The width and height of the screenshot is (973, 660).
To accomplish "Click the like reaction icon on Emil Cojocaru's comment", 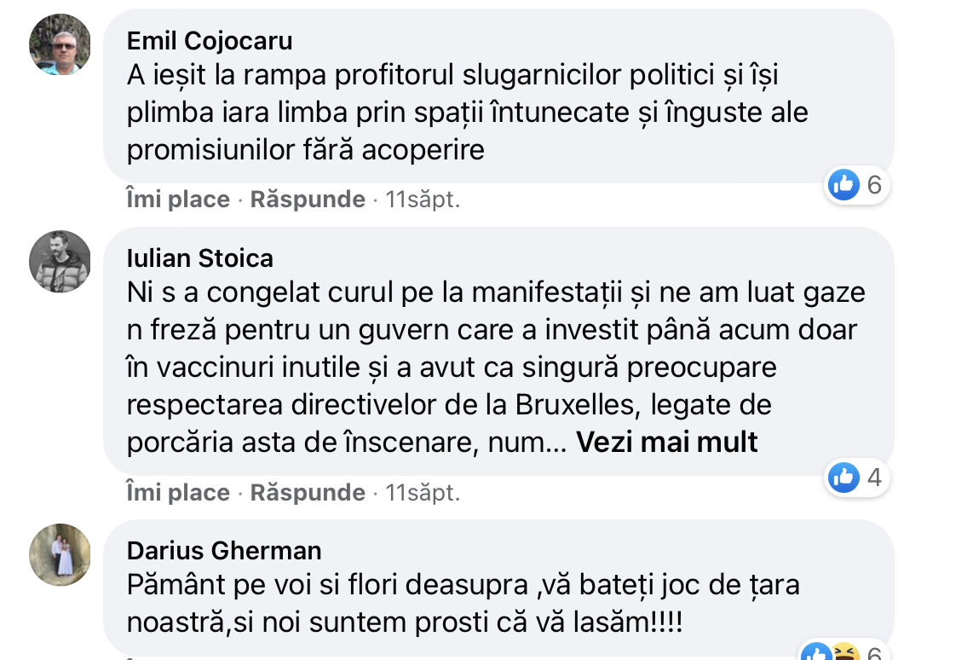I will click(843, 184).
